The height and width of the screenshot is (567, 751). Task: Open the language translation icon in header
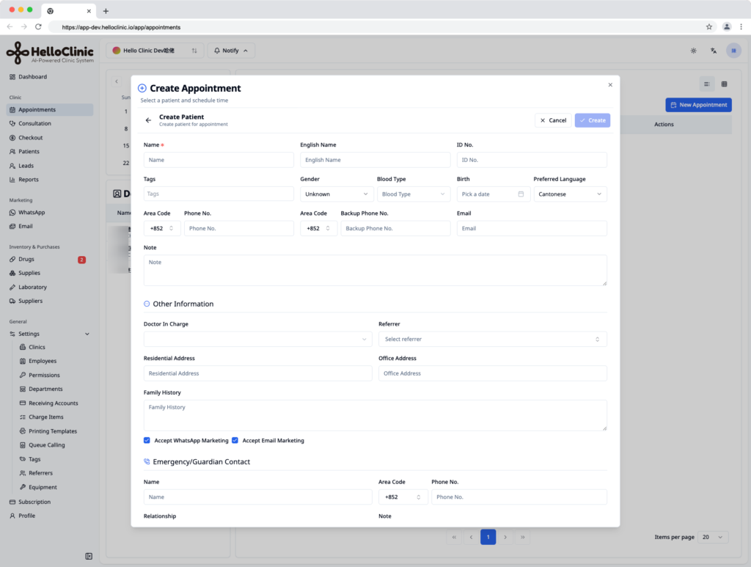pyautogui.click(x=714, y=51)
